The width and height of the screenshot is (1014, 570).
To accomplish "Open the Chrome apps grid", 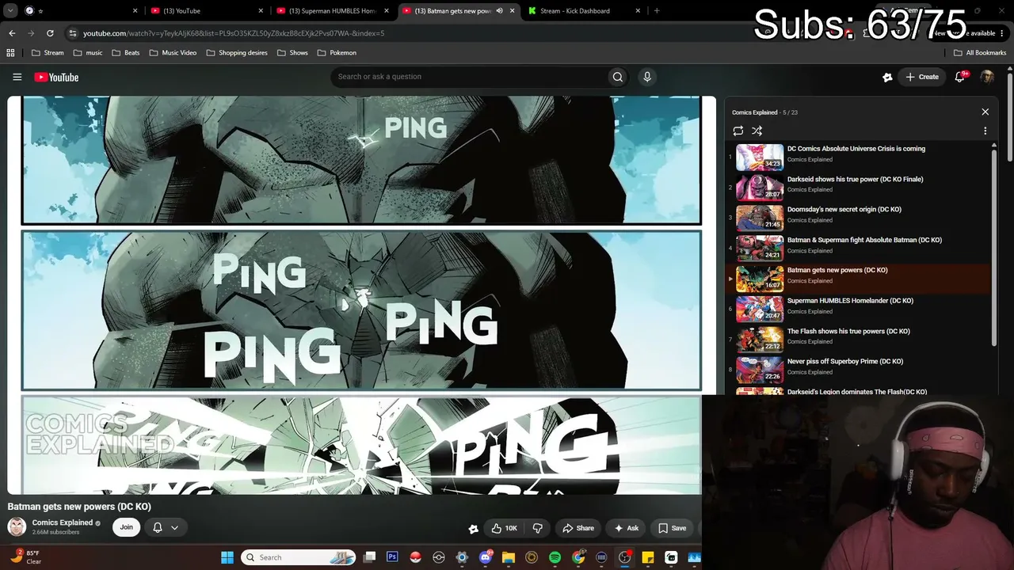I will [10, 52].
